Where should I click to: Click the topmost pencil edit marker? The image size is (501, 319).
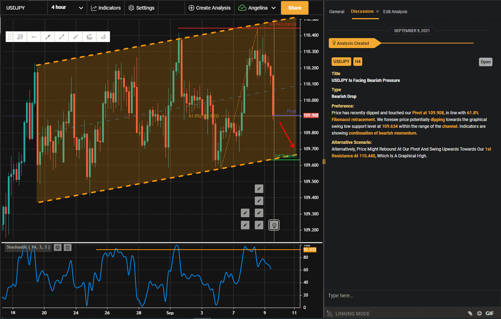259,189
